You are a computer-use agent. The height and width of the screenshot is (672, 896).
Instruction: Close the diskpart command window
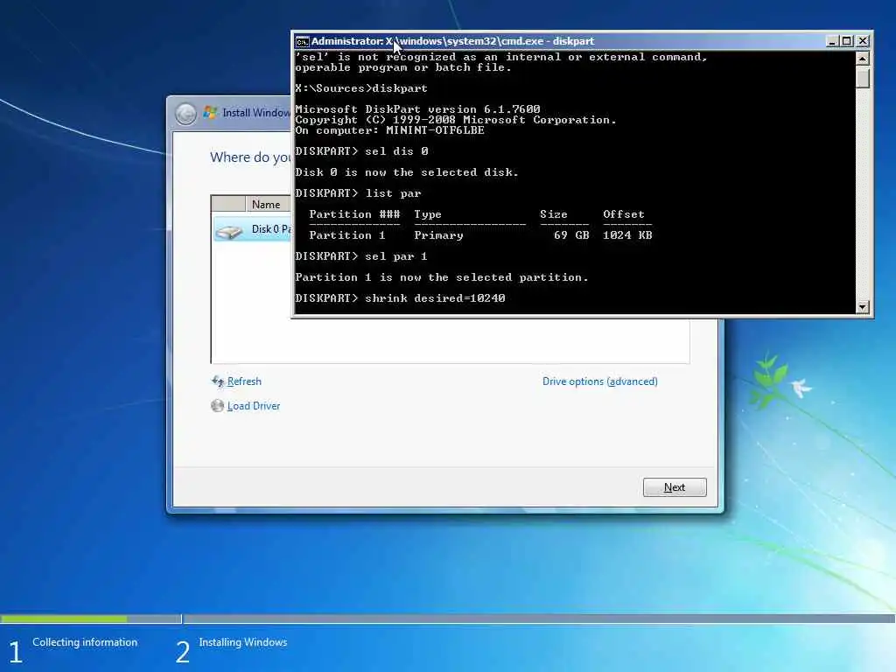pos(863,41)
